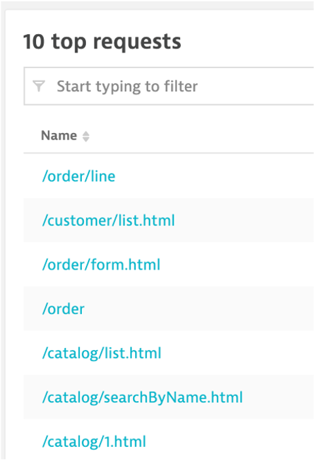Select the table row for /order/form.html
314x464 pixels.
pyautogui.click(x=168, y=265)
